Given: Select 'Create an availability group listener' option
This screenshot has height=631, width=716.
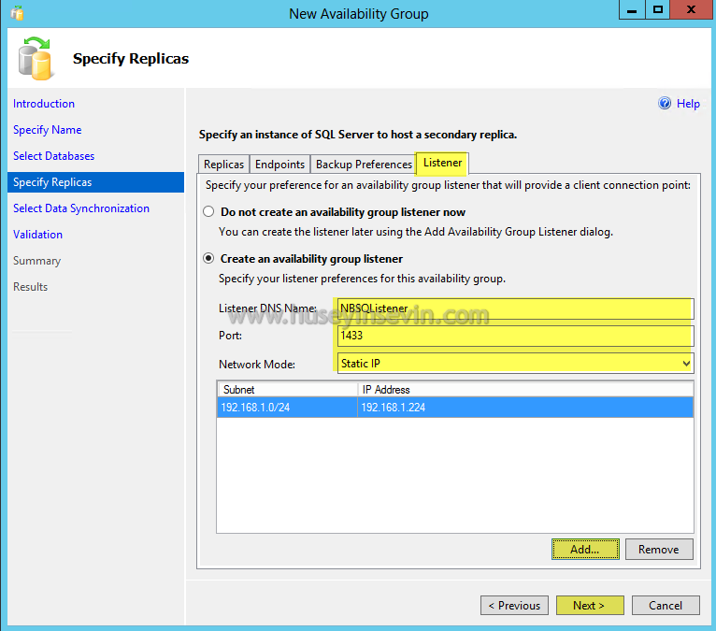Looking at the screenshot, I should (x=208, y=258).
